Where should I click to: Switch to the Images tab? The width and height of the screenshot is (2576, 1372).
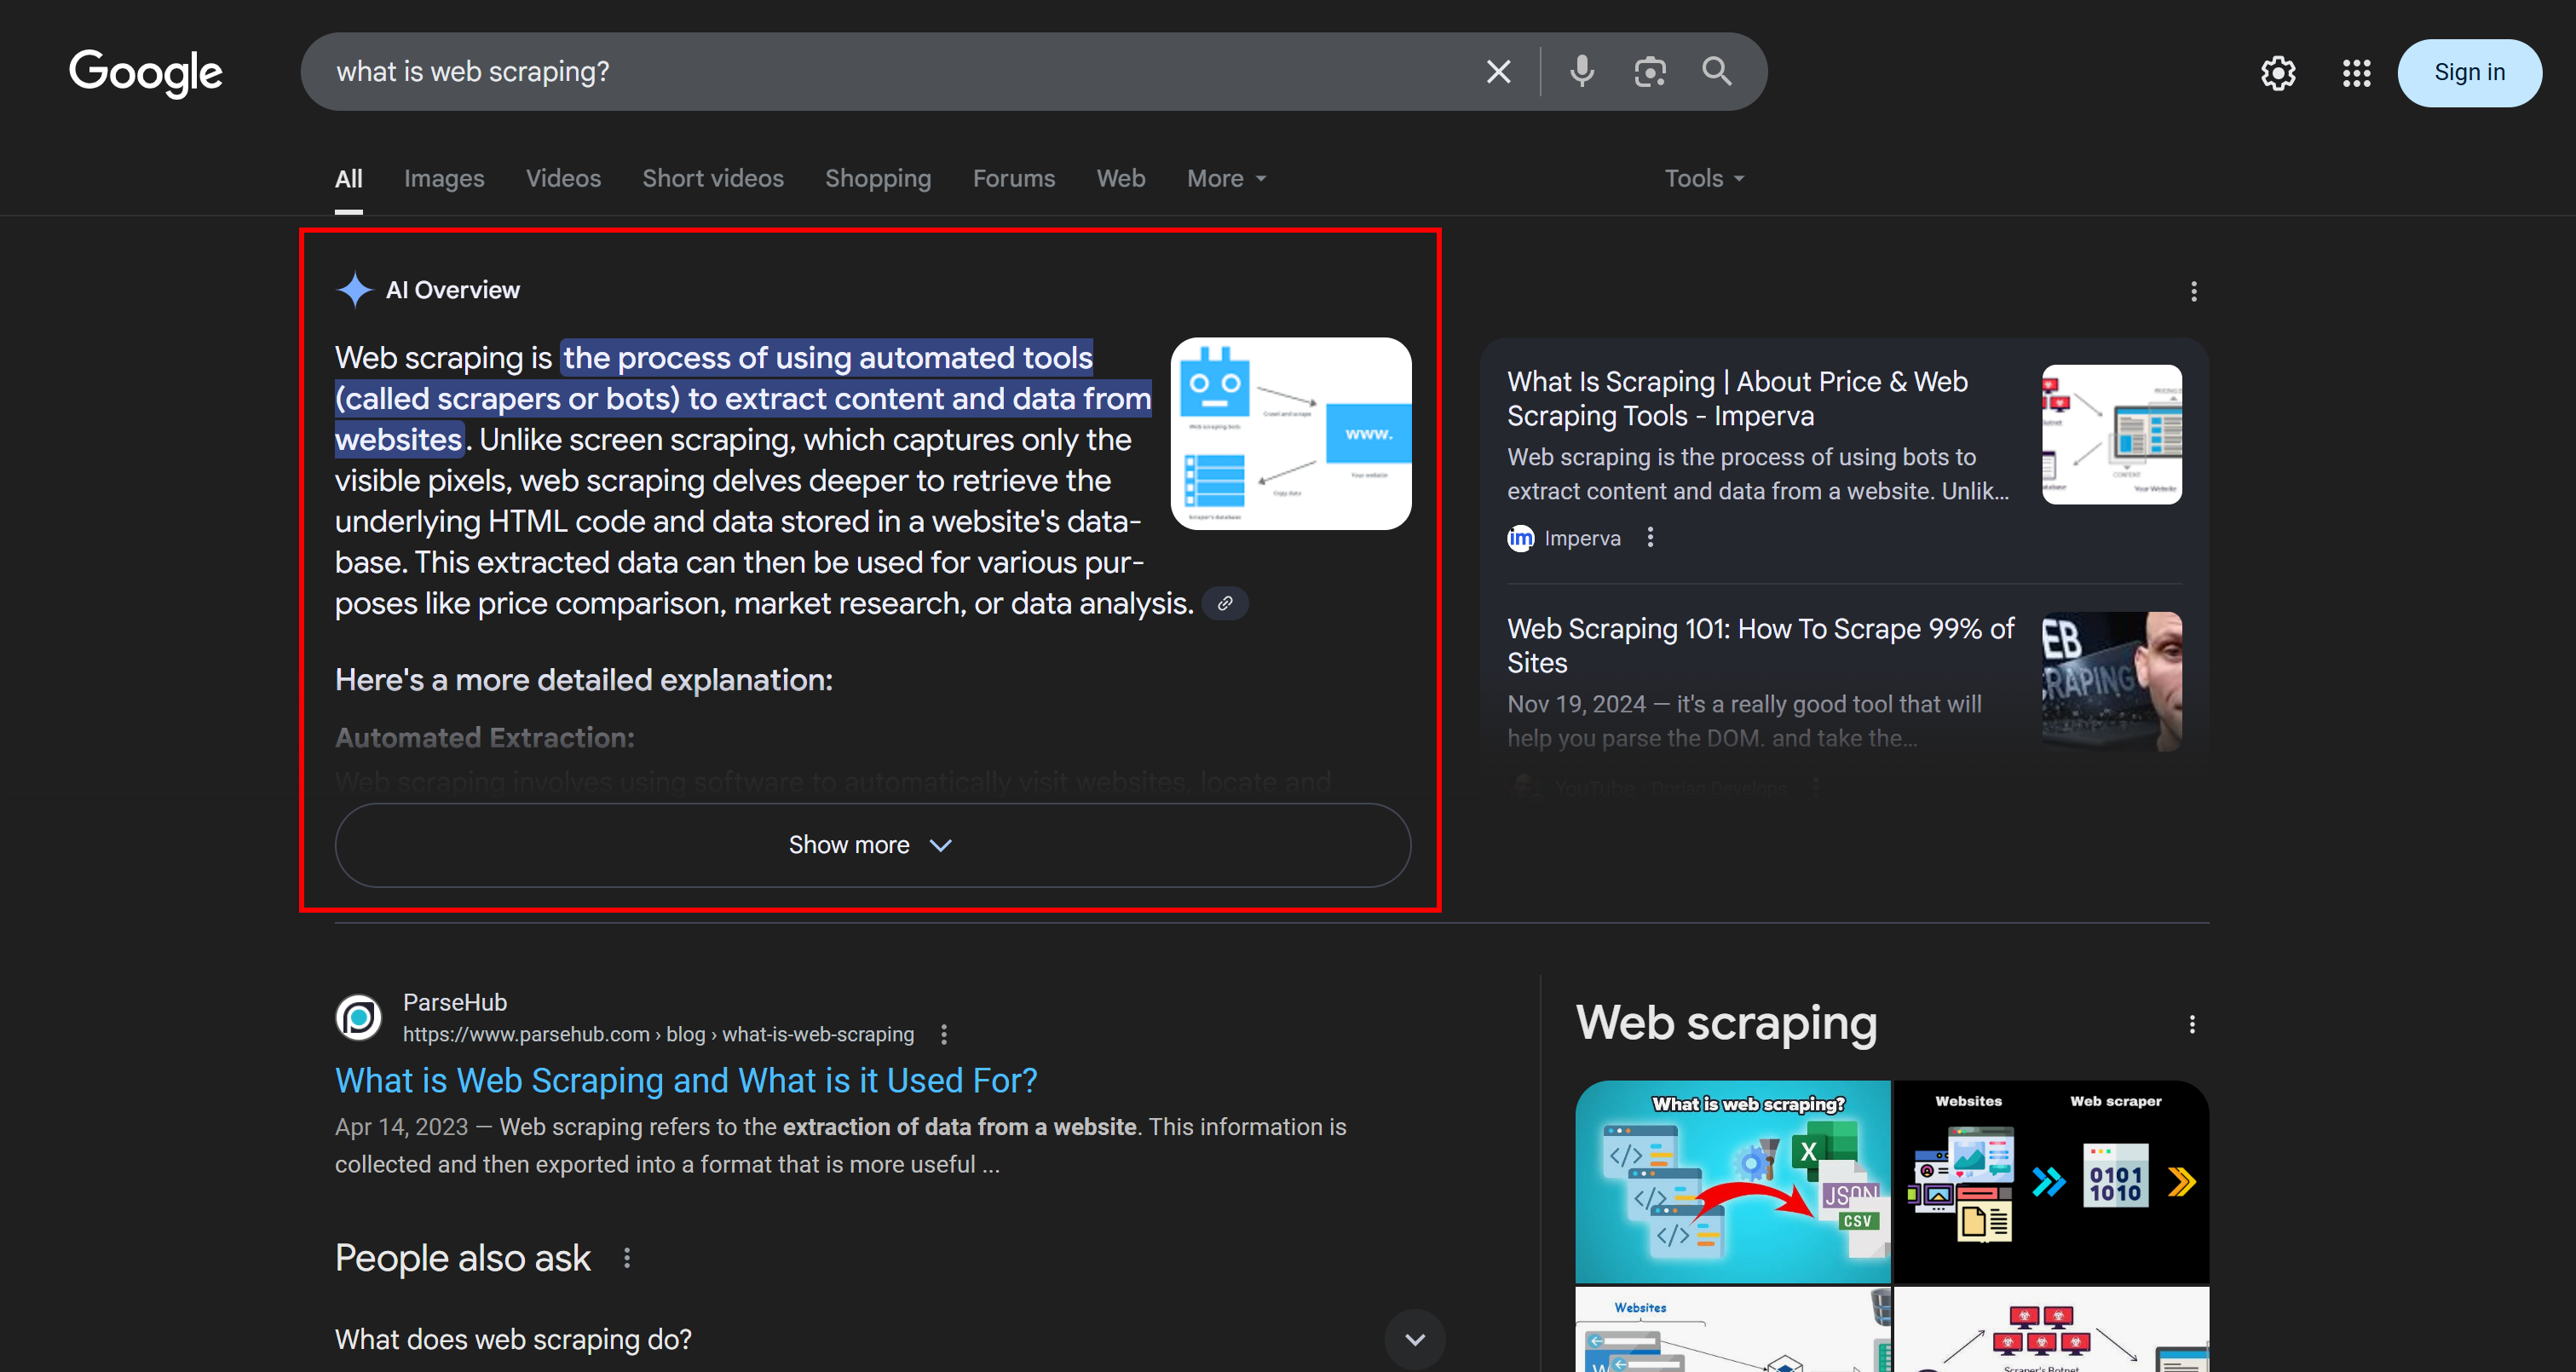444,179
